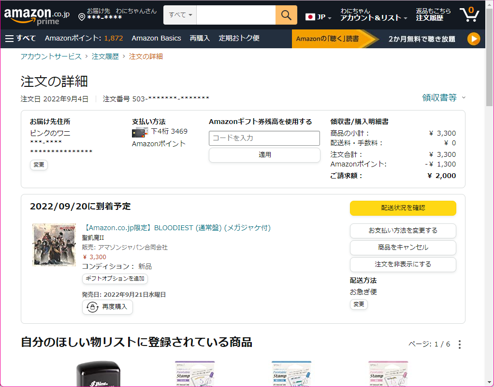Open the JP language selector
The height and width of the screenshot is (387, 494).
(318, 17)
